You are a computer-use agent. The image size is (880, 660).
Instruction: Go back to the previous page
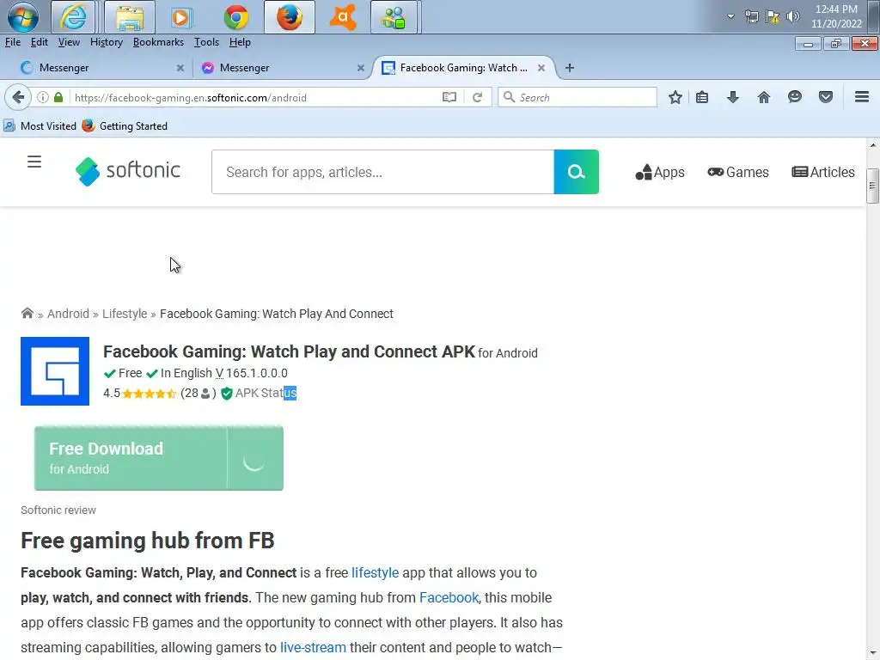(x=18, y=97)
